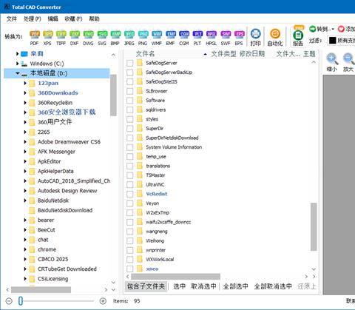Click the WMF format icon
Viewport: 355px width, 310px height.
157,38
